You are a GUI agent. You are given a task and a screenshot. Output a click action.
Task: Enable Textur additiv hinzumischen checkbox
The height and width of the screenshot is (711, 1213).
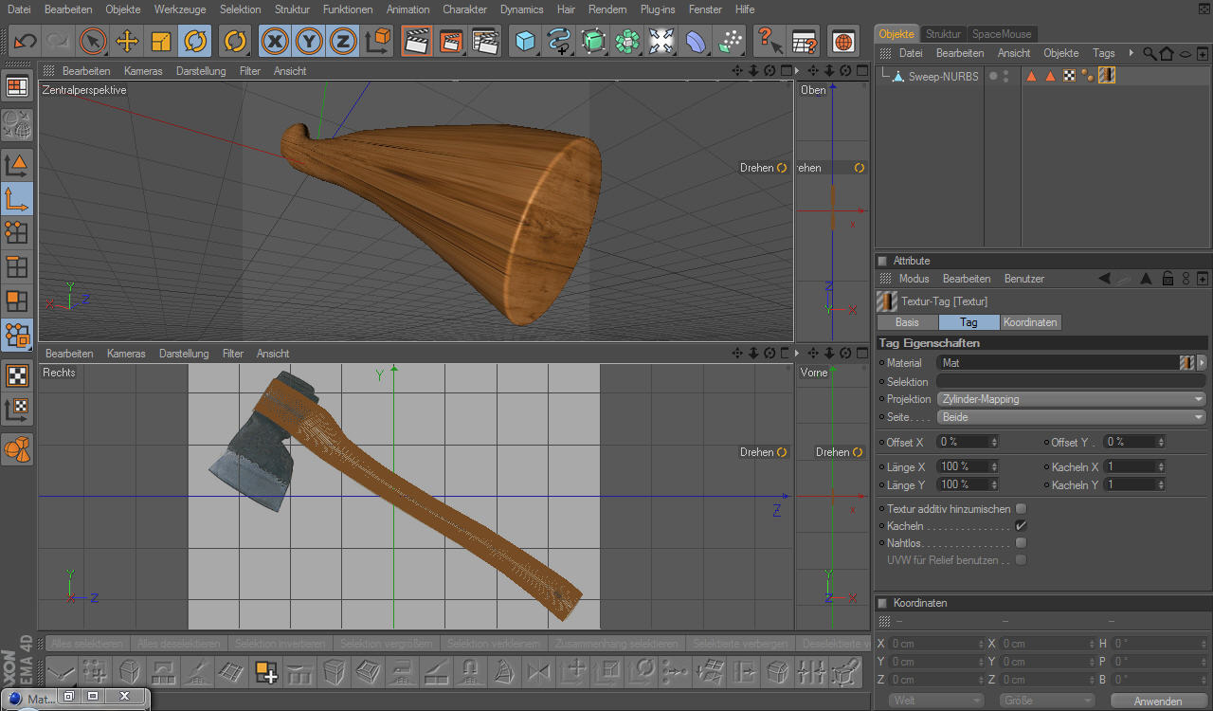coord(1021,509)
